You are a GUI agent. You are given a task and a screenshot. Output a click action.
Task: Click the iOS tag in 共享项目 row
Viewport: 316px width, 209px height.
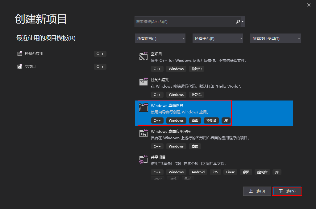[x=215, y=172]
